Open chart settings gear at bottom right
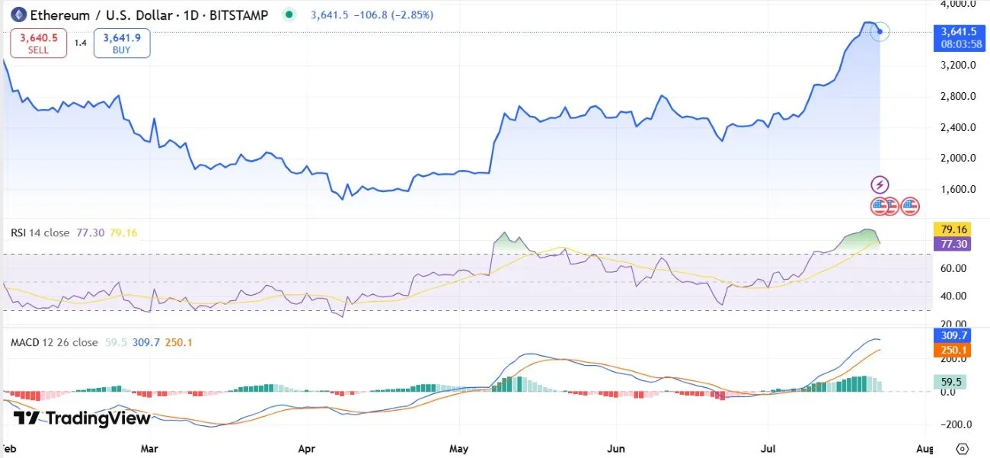The height and width of the screenshot is (458, 990). tap(963, 448)
